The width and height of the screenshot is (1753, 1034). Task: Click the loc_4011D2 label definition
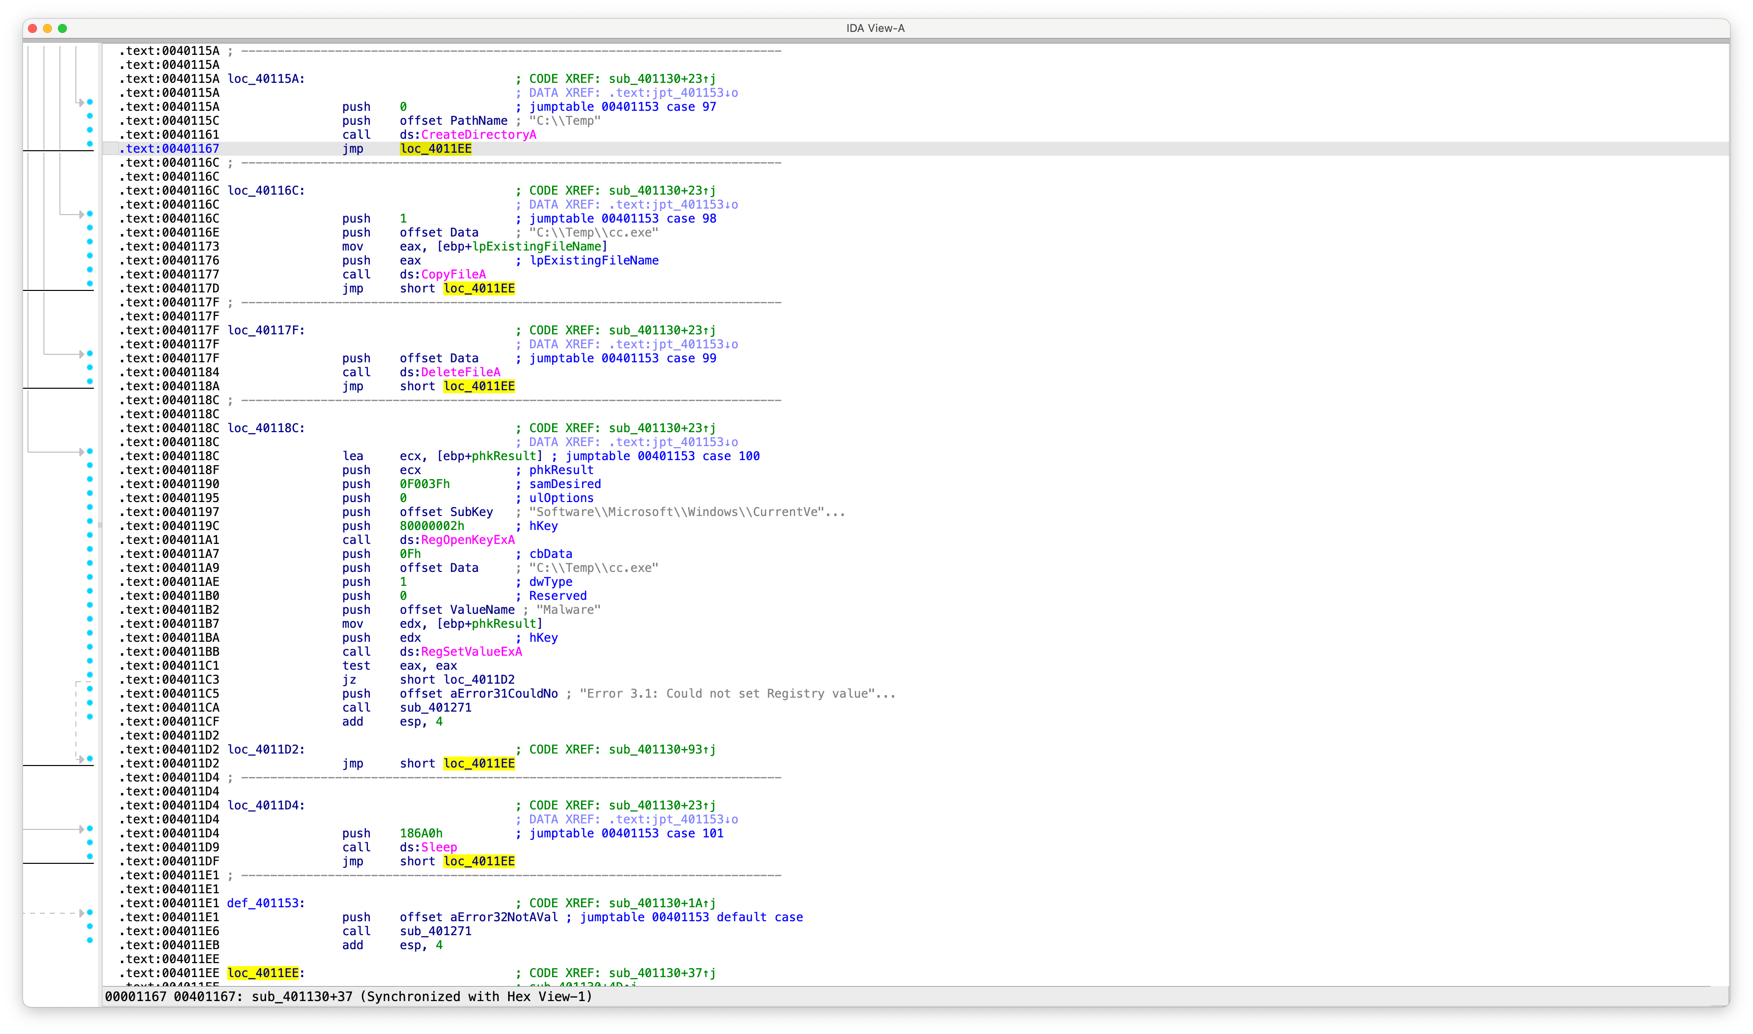[266, 750]
